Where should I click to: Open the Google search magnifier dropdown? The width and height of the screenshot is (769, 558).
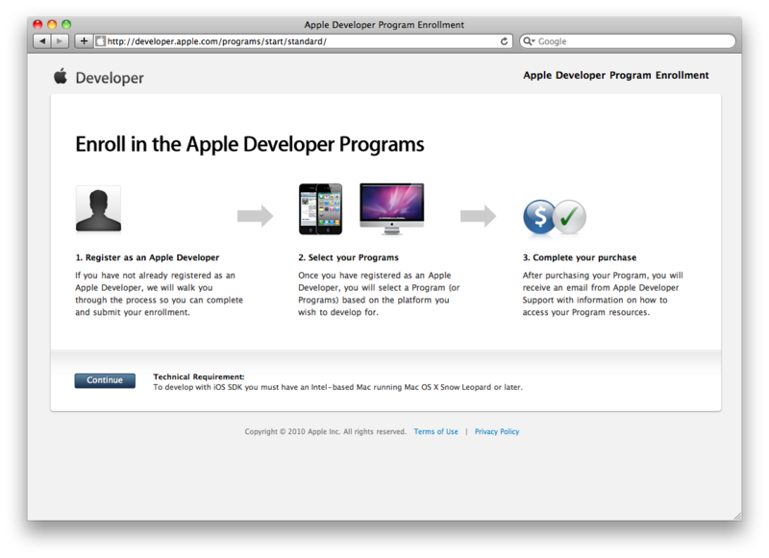[x=529, y=41]
